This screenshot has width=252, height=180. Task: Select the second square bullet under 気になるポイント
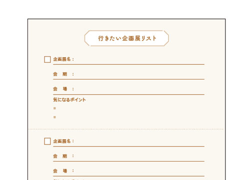[x=54, y=117]
